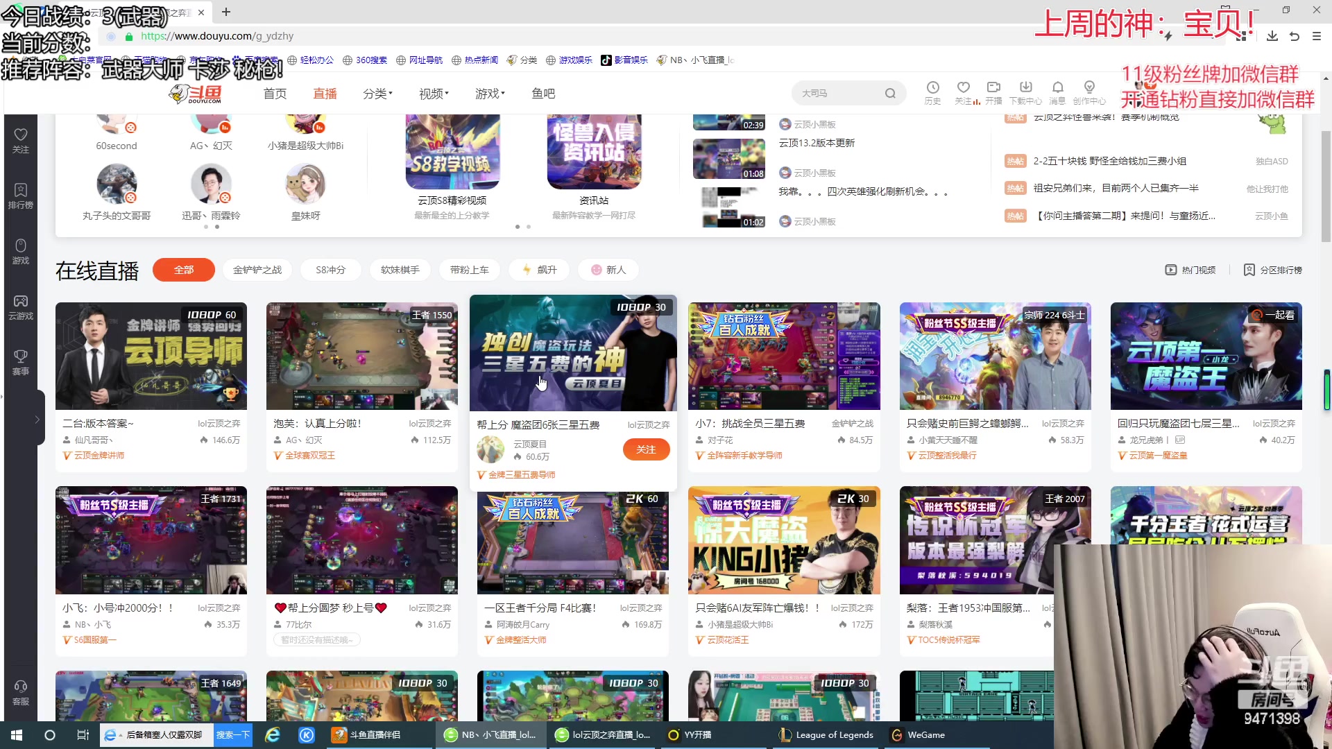
Task: Click inside the 大司马 search box
Action: click(x=839, y=92)
